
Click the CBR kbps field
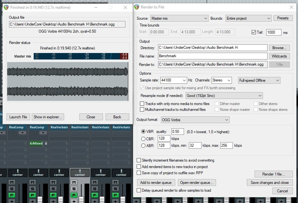click(x=164, y=138)
